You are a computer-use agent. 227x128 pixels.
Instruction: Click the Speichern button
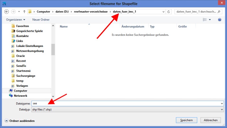186,120
